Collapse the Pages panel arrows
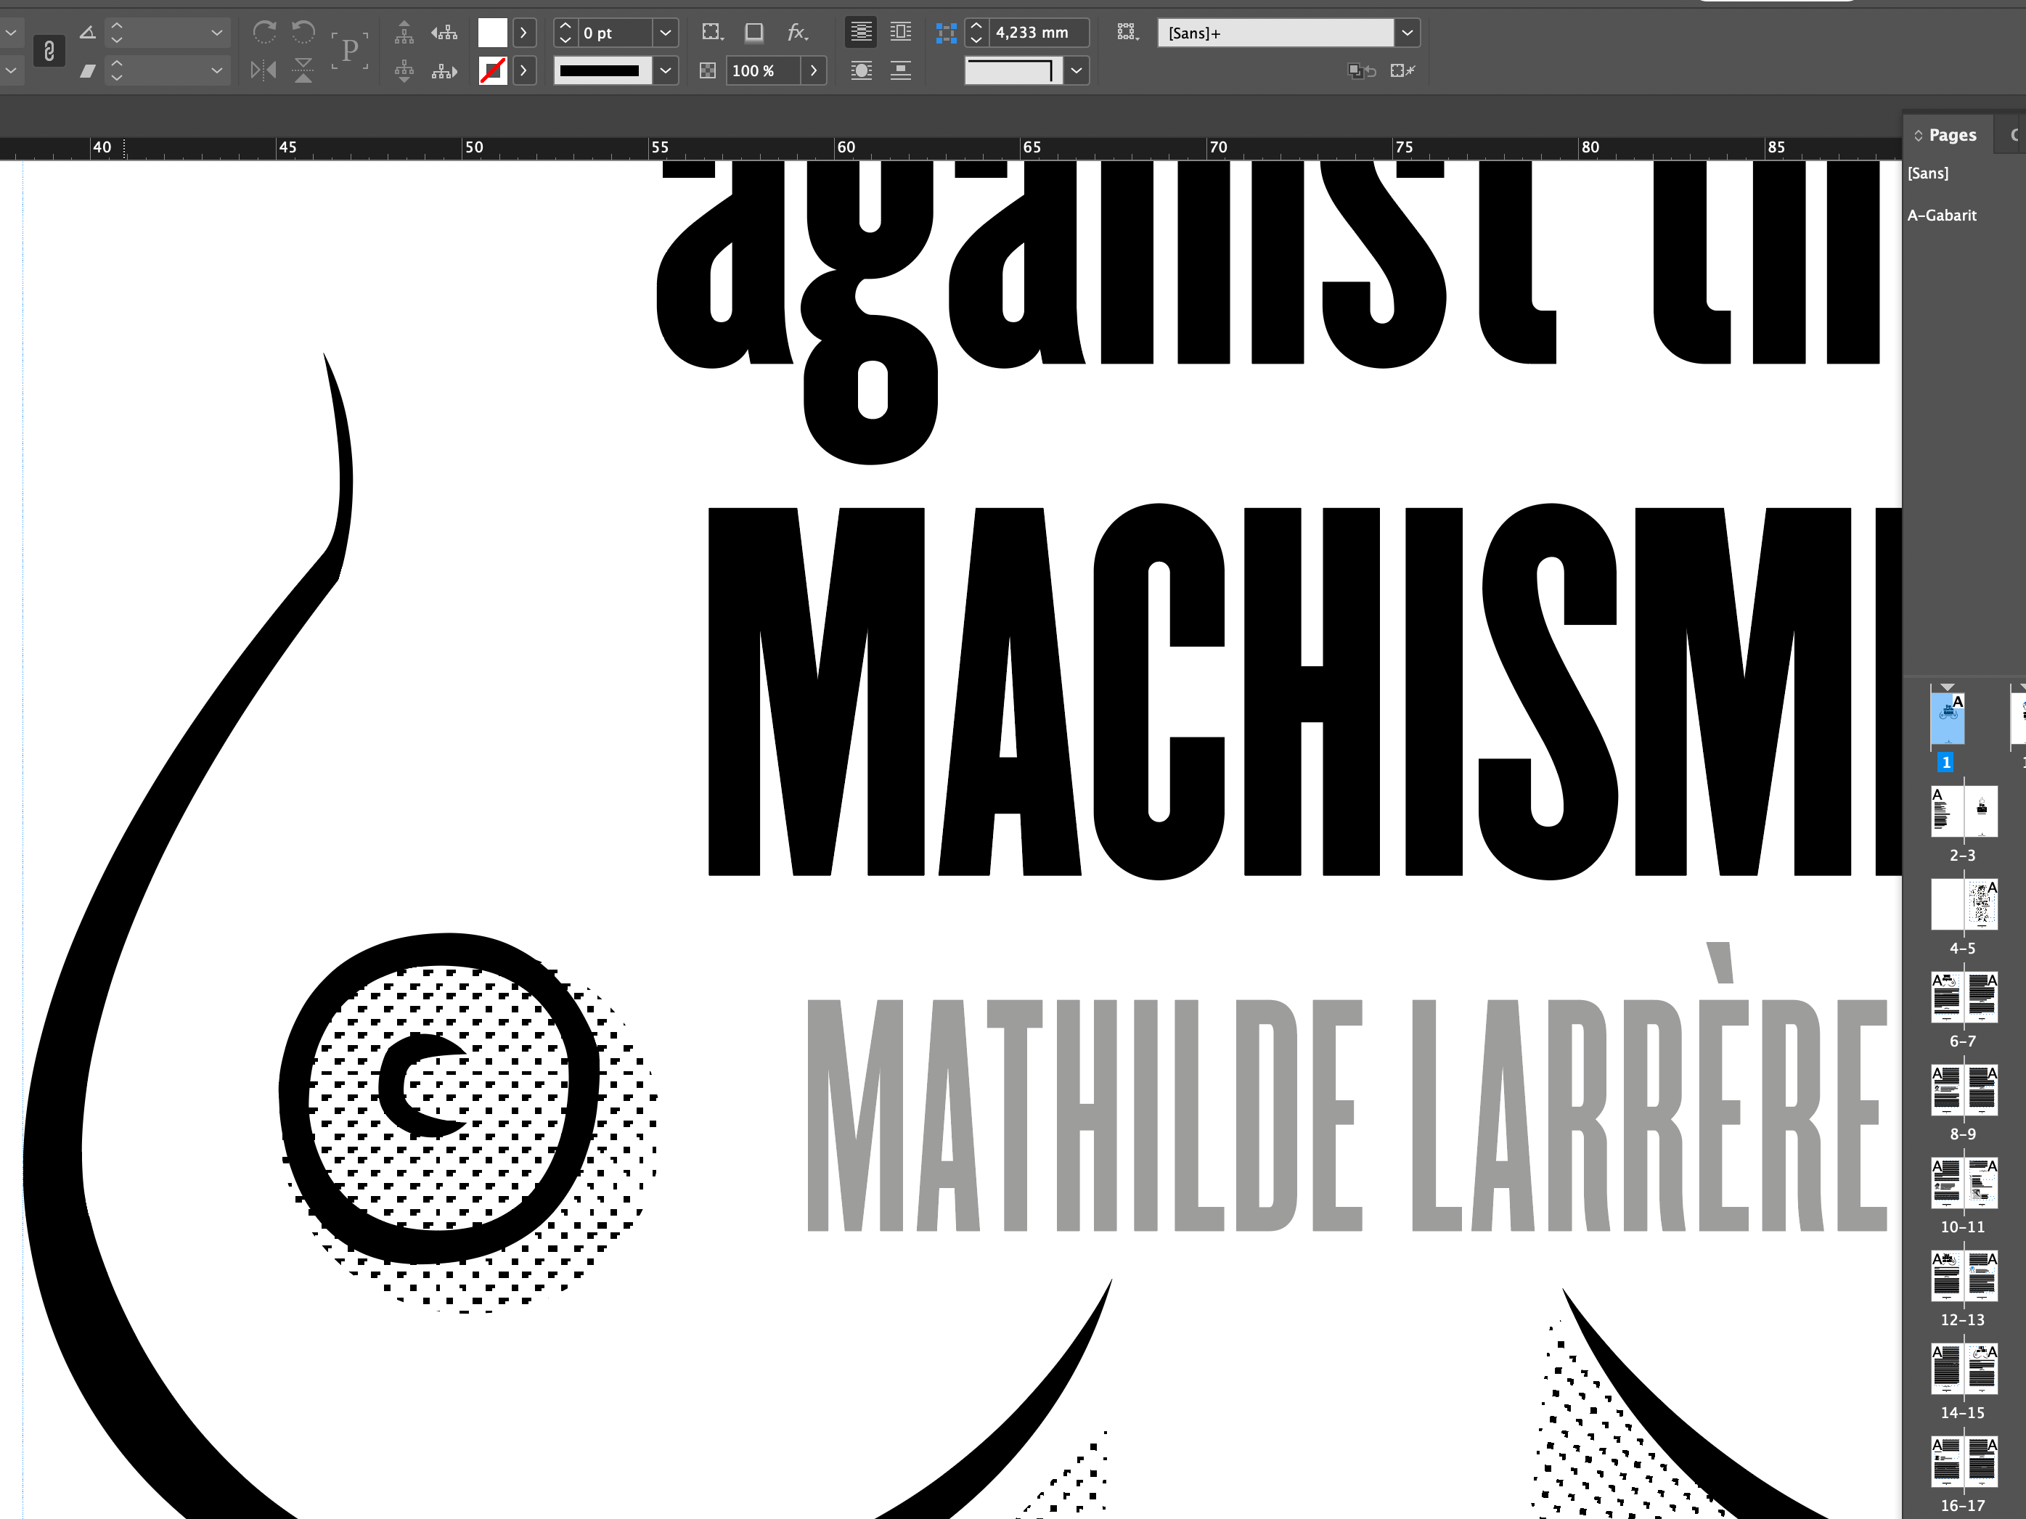The image size is (2026, 1519). tap(1918, 136)
